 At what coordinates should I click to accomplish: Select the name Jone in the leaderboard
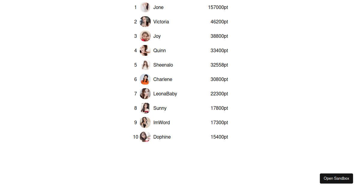pos(158,7)
